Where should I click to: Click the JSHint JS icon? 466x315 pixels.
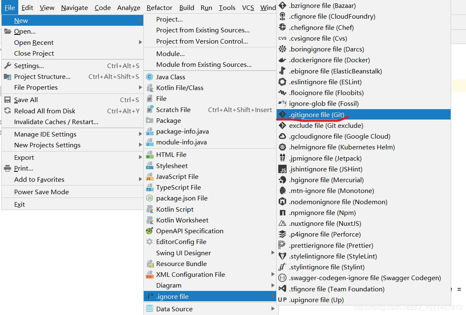[282, 169]
